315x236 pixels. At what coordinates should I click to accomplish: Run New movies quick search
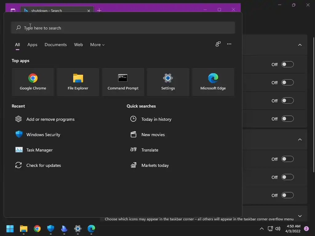[147, 135]
